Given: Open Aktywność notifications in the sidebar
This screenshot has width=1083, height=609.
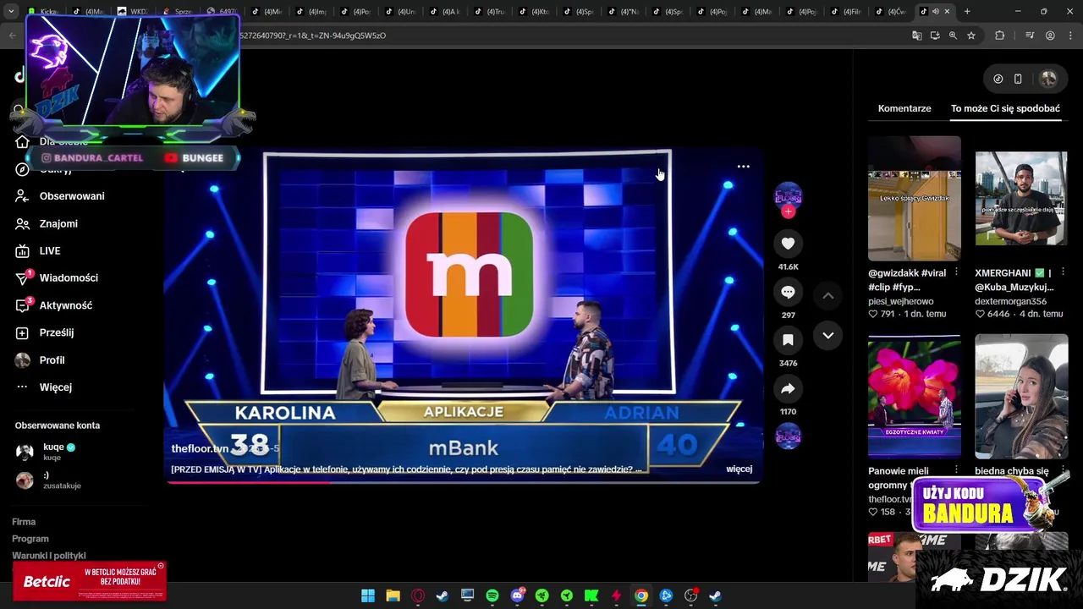Looking at the screenshot, I should 66,305.
